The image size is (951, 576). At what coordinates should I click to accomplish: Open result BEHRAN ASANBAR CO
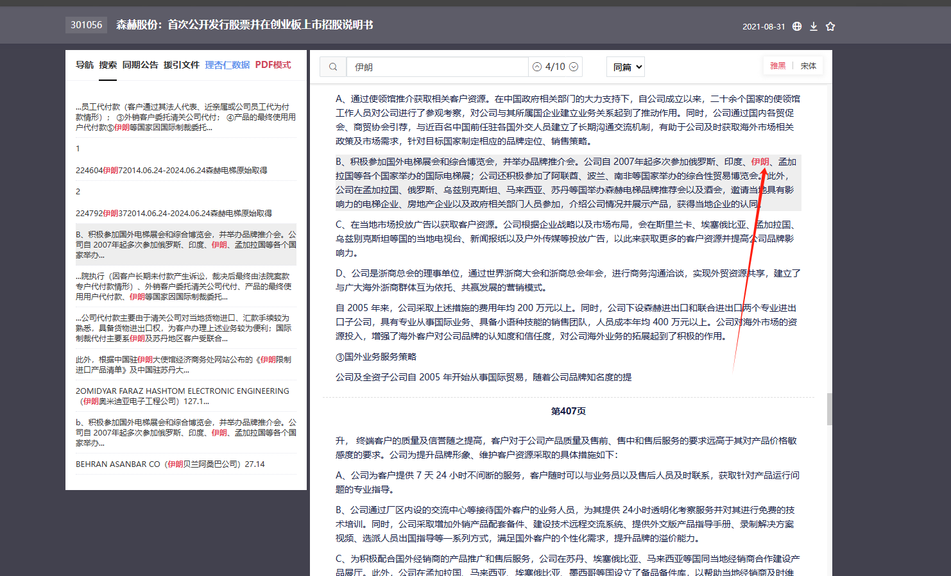(x=186, y=464)
